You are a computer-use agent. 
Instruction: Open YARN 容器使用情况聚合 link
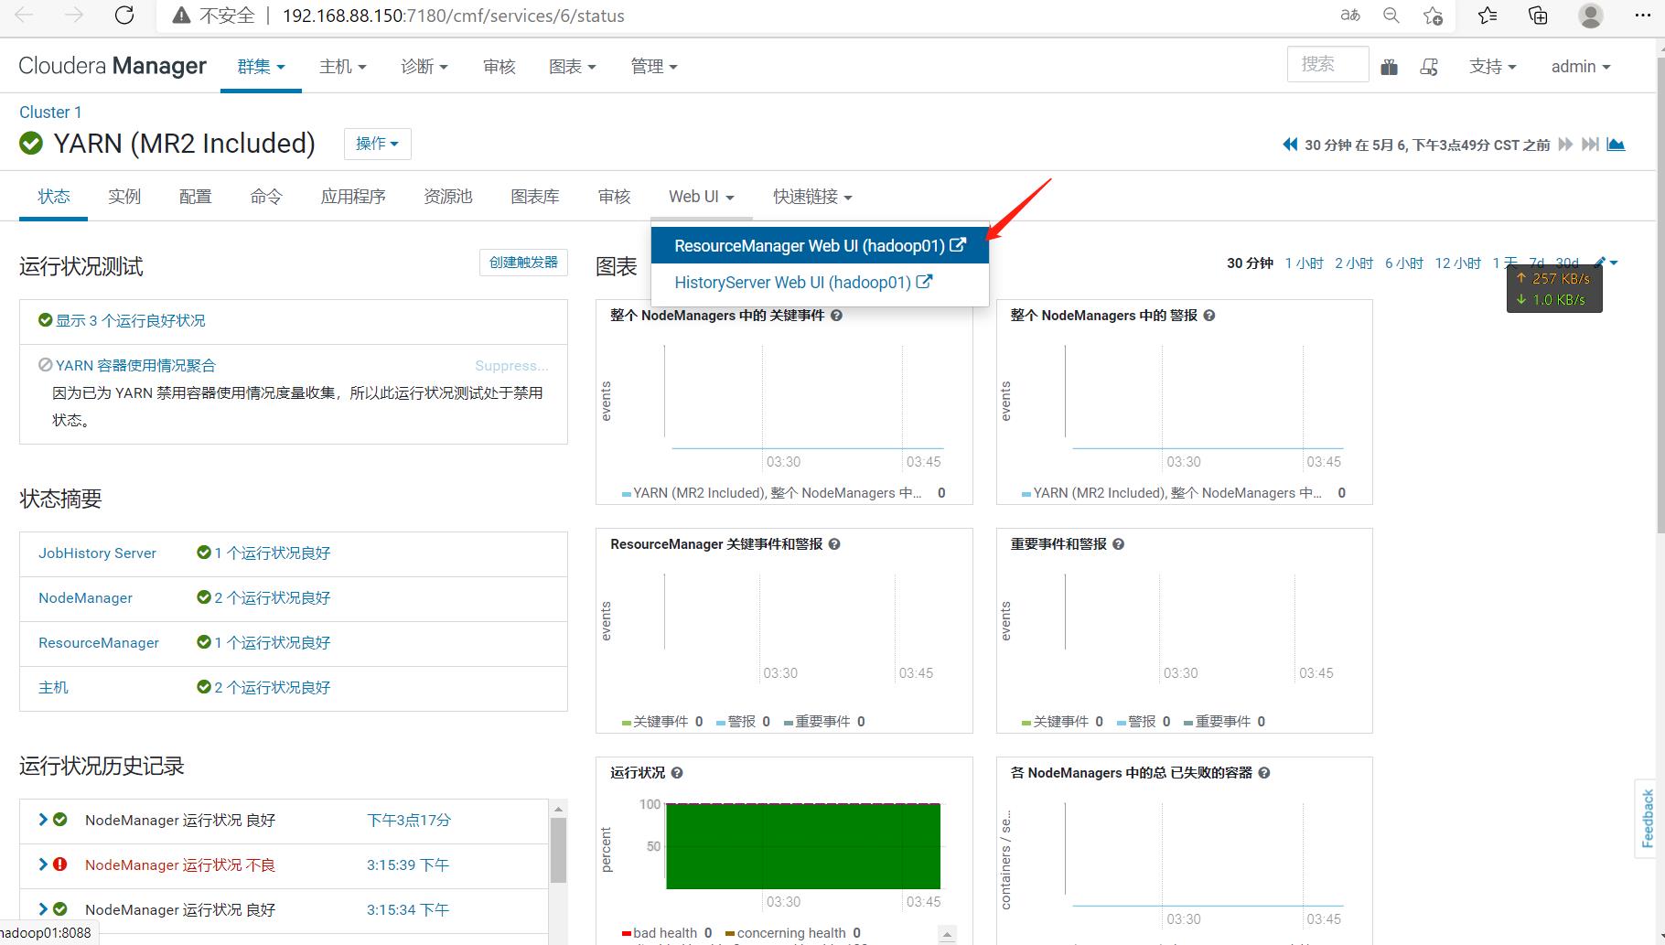coord(135,365)
